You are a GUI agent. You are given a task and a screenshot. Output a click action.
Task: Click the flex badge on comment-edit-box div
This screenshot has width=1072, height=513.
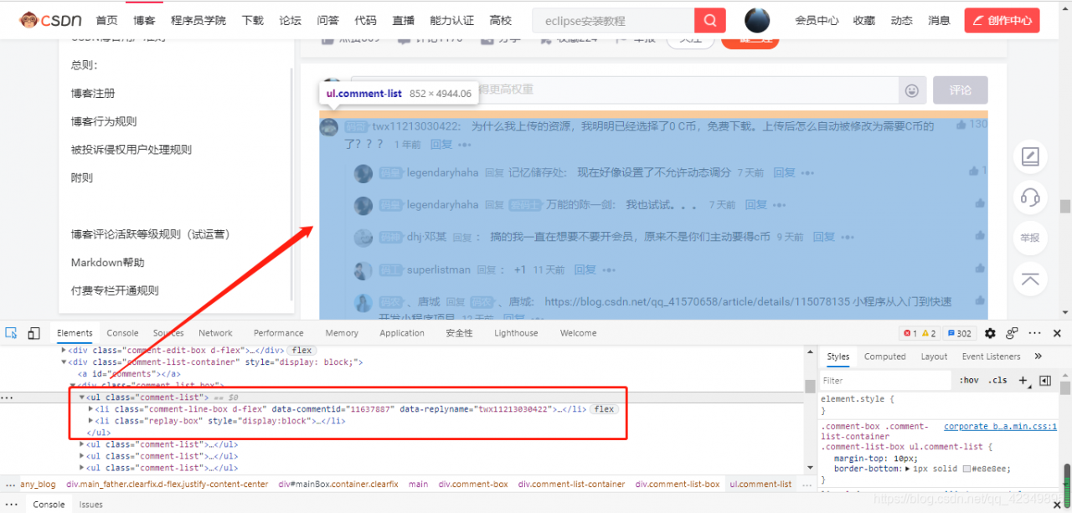click(x=301, y=350)
